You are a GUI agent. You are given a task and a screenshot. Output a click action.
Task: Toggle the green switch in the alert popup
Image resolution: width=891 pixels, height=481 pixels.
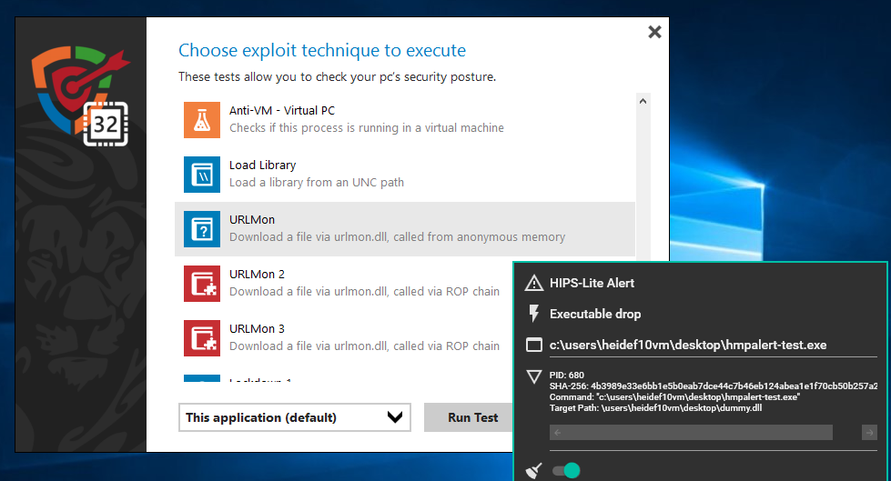[566, 470]
